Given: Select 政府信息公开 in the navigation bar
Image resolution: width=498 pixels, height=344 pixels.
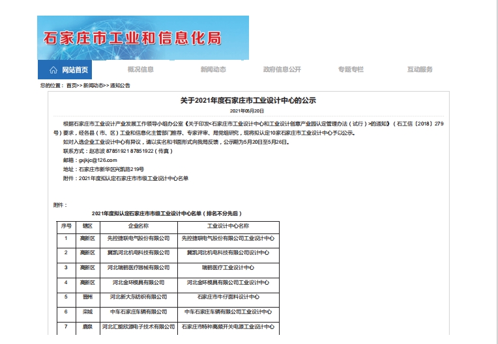Looking at the screenshot, I should [282, 70].
